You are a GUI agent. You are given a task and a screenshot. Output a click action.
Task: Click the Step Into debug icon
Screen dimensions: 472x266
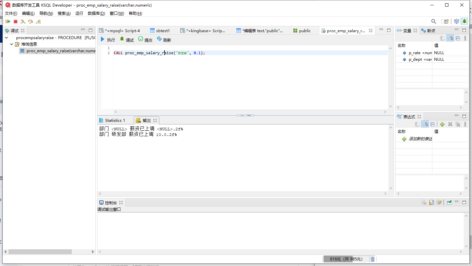[x=23, y=21]
